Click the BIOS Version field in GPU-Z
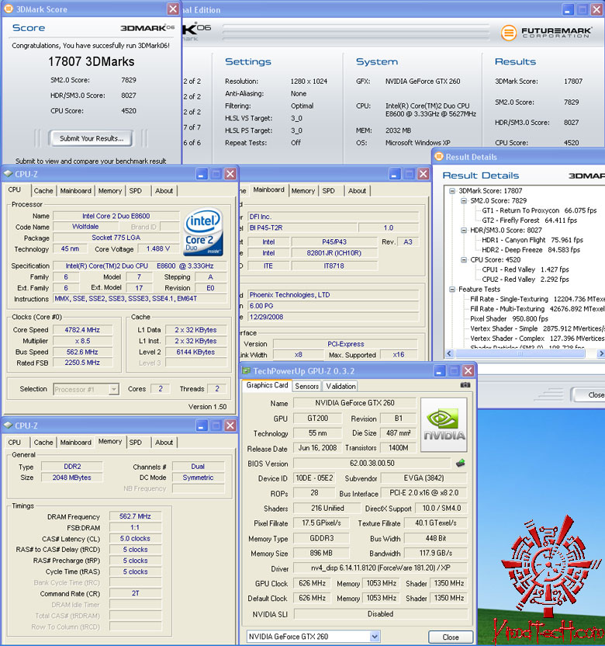605x646 pixels. pos(372,463)
